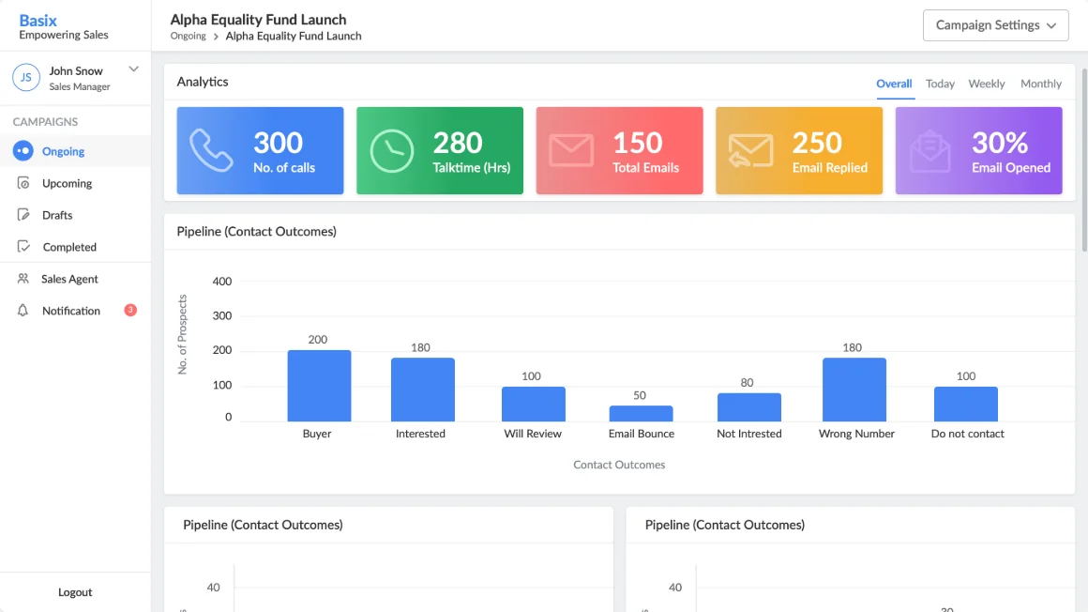Open the Ongoing campaigns menu item

[x=75, y=151]
